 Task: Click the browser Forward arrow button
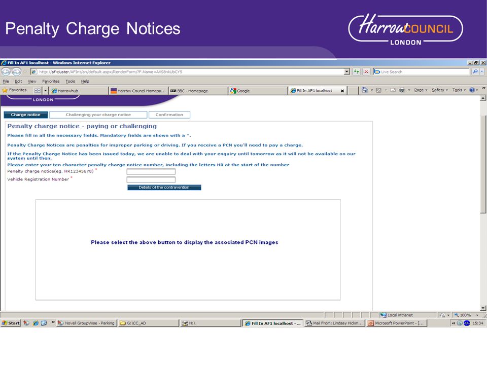pyautogui.click(x=16, y=71)
